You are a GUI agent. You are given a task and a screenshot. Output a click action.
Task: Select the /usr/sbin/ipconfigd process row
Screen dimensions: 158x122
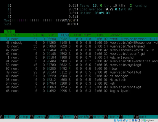(x=79, y=54)
